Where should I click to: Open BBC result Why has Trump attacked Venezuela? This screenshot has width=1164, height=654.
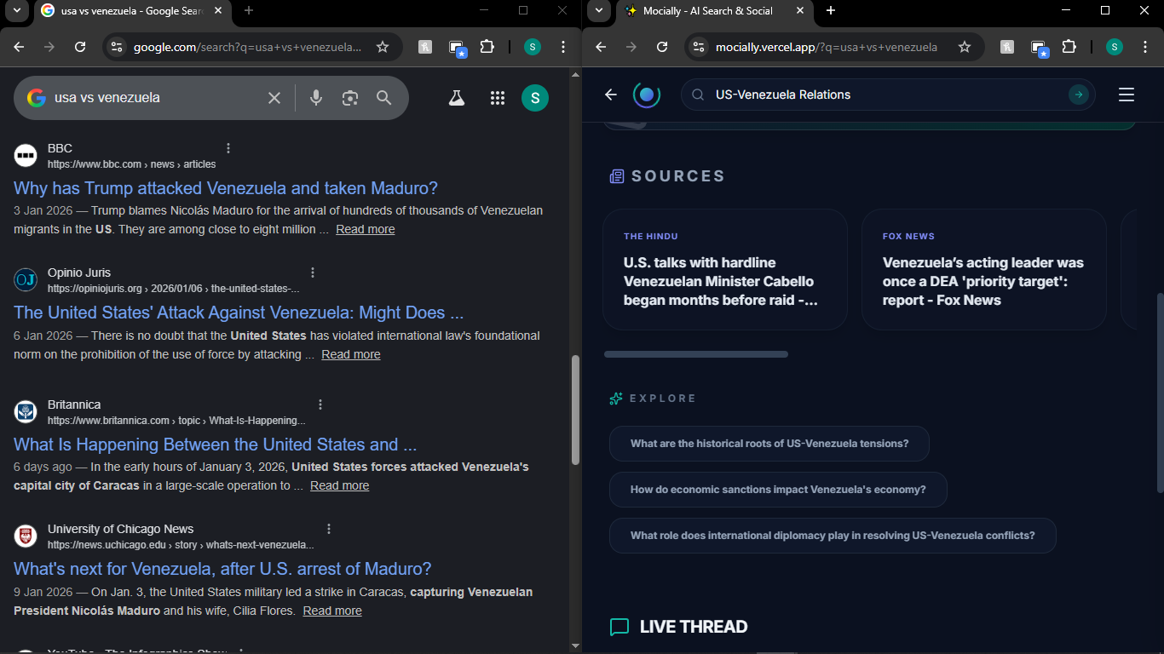coord(226,188)
